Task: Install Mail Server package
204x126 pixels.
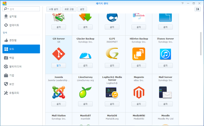Action: [x=165, y=104]
